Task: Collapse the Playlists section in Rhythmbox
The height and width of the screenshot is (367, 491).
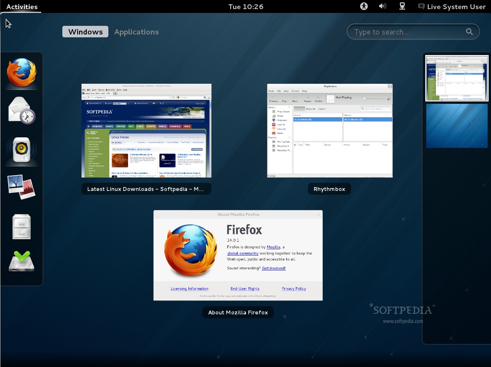Action: point(290,137)
